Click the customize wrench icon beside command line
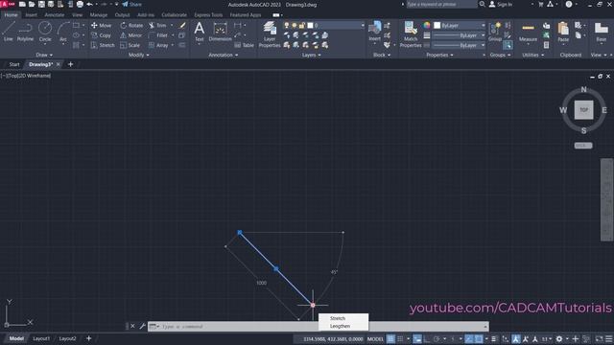Screen dimensions: 614x345 [142, 326]
